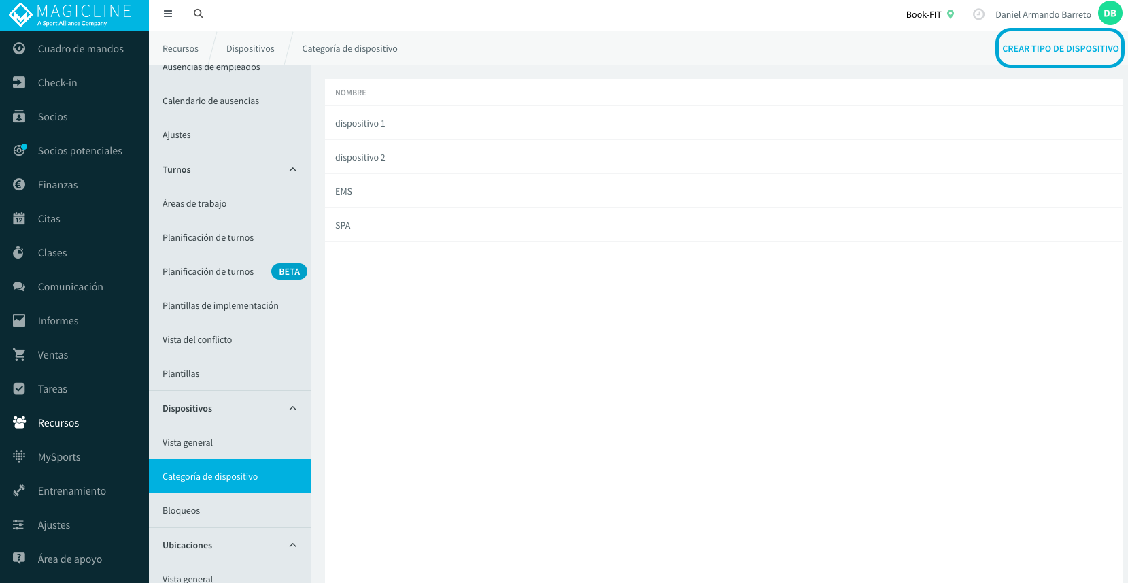
Task: Toggle the hamburger menu icon
Action: click(x=168, y=14)
